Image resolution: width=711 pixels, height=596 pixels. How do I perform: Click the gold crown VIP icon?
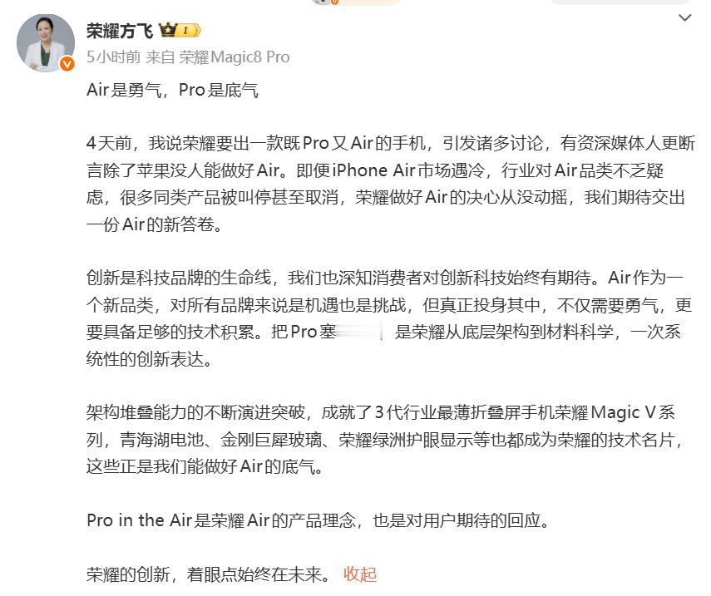167,31
